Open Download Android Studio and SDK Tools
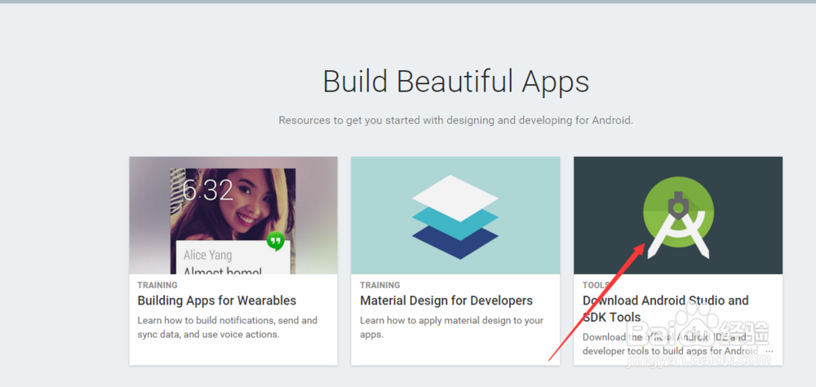This screenshot has width=816, height=387. tap(666, 309)
